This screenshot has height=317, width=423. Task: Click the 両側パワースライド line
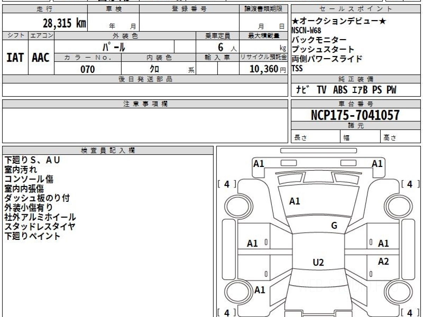(327, 59)
